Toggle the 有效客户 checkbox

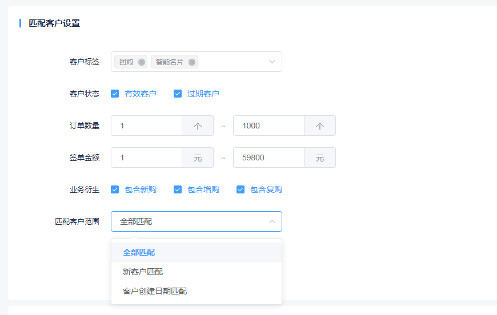tap(115, 94)
